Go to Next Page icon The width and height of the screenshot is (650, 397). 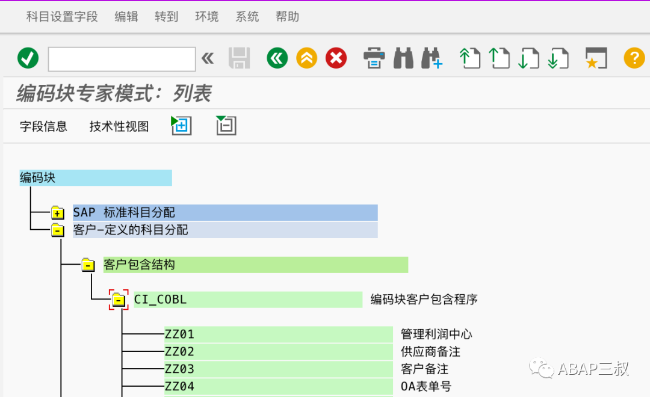(x=529, y=58)
